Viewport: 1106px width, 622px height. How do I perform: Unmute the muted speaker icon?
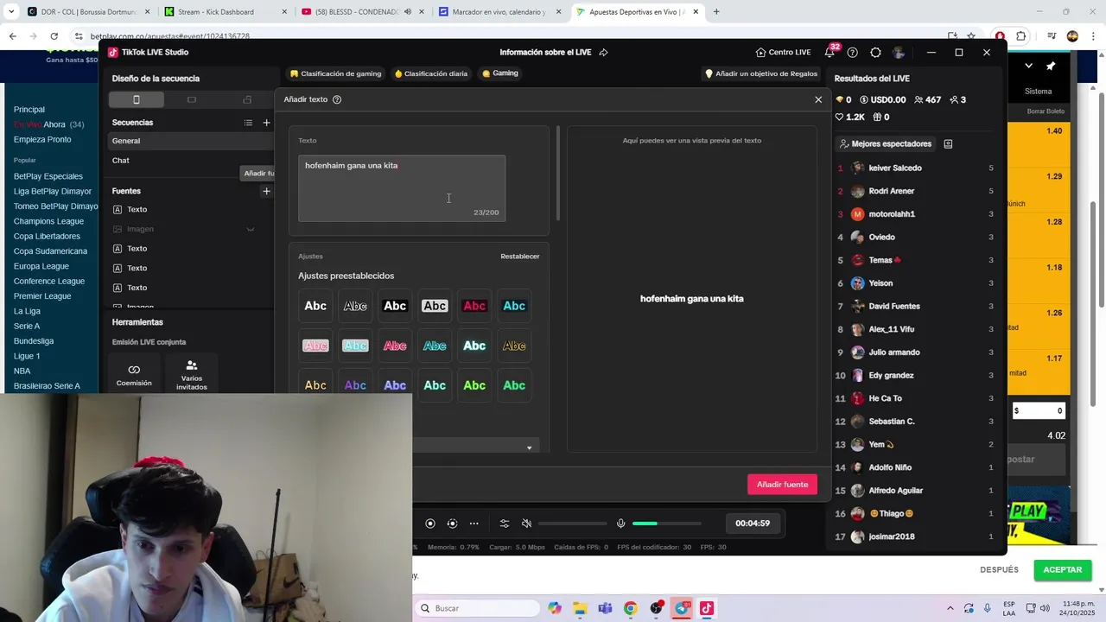point(526,524)
